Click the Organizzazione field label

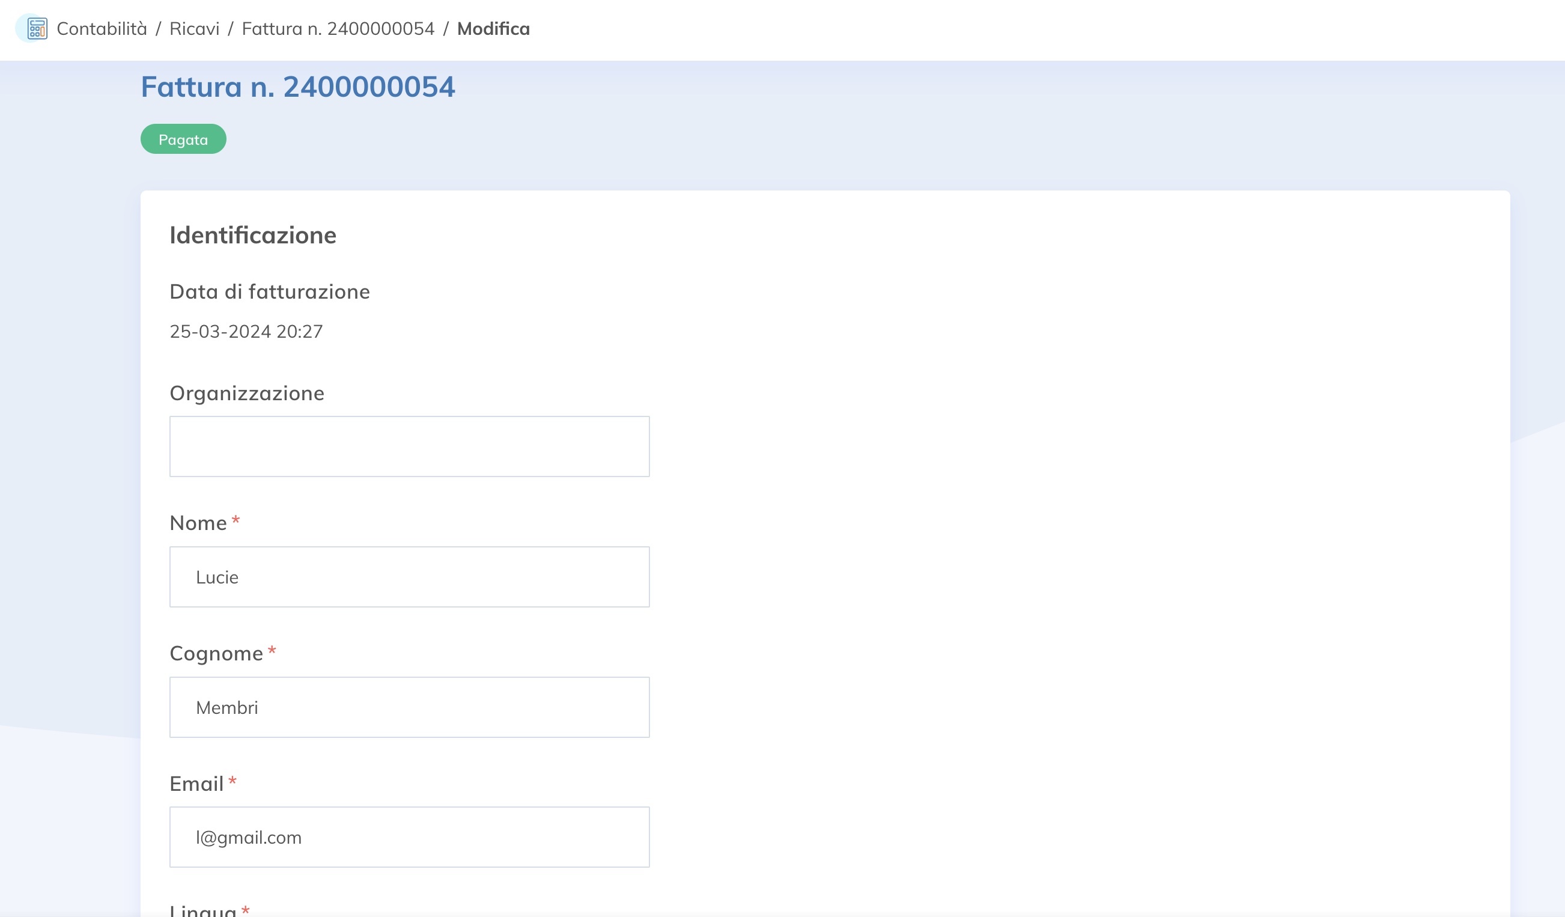(246, 392)
